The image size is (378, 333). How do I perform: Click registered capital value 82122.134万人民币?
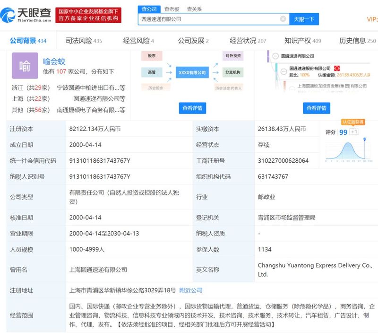point(95,129)
